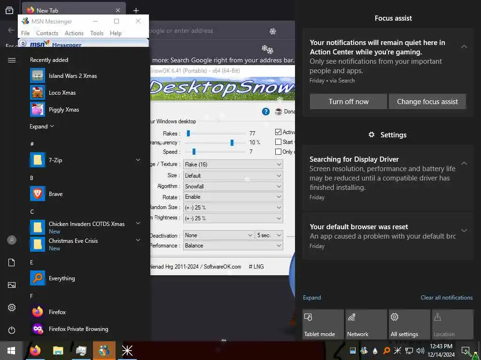
Task: Open Tools menu in MSN Messenger
Action: [x=97, y=33]
